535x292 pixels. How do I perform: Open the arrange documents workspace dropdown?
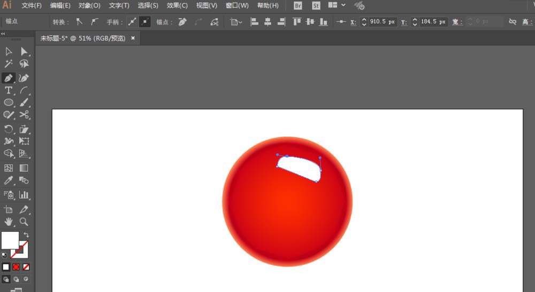(x=337, y=5)
